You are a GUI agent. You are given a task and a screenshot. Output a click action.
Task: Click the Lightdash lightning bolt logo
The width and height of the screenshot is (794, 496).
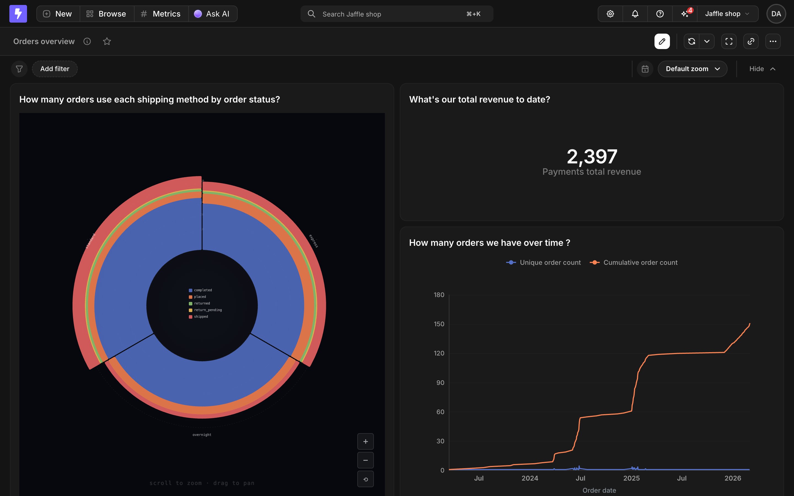(x=18, y=14)
